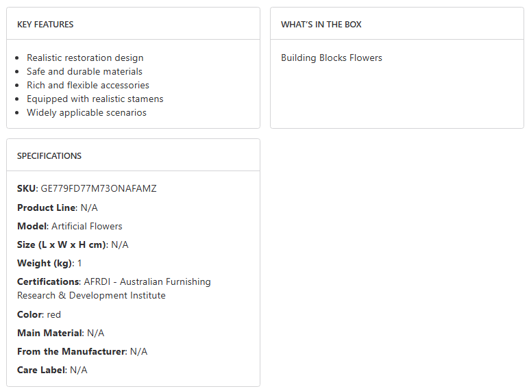Screen dimensions: 529x391
Task: Click the Color value red
Action: 53,315
